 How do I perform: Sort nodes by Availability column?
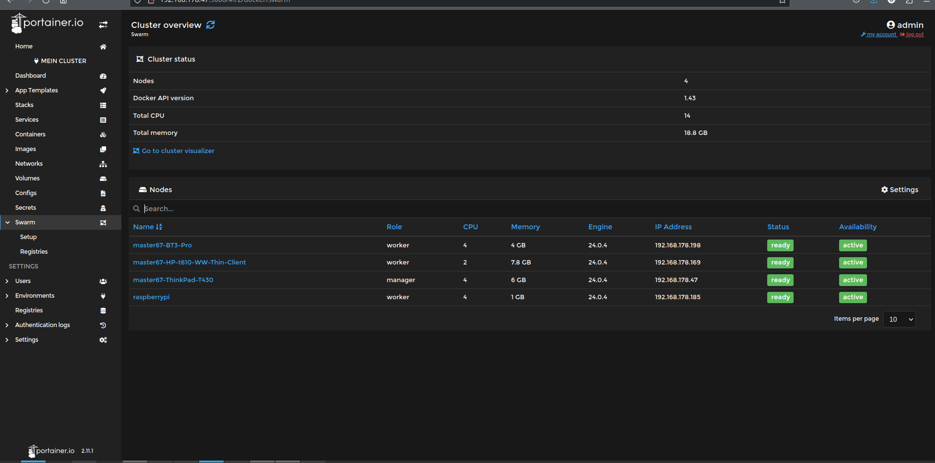[858, 227]
